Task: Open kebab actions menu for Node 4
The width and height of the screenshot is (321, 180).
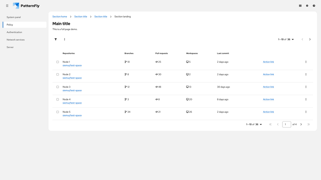Action: 306,99
